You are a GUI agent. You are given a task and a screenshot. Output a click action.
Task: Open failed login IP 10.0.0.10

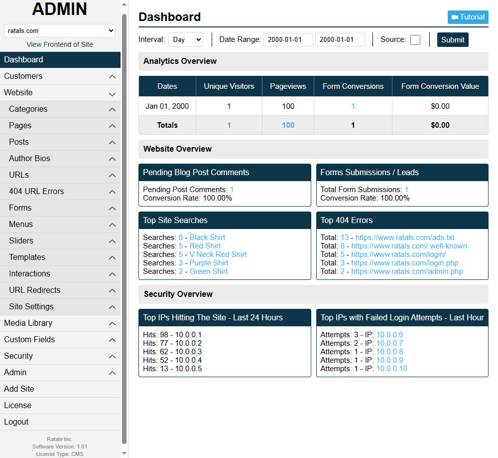click(x=391, y=369)
